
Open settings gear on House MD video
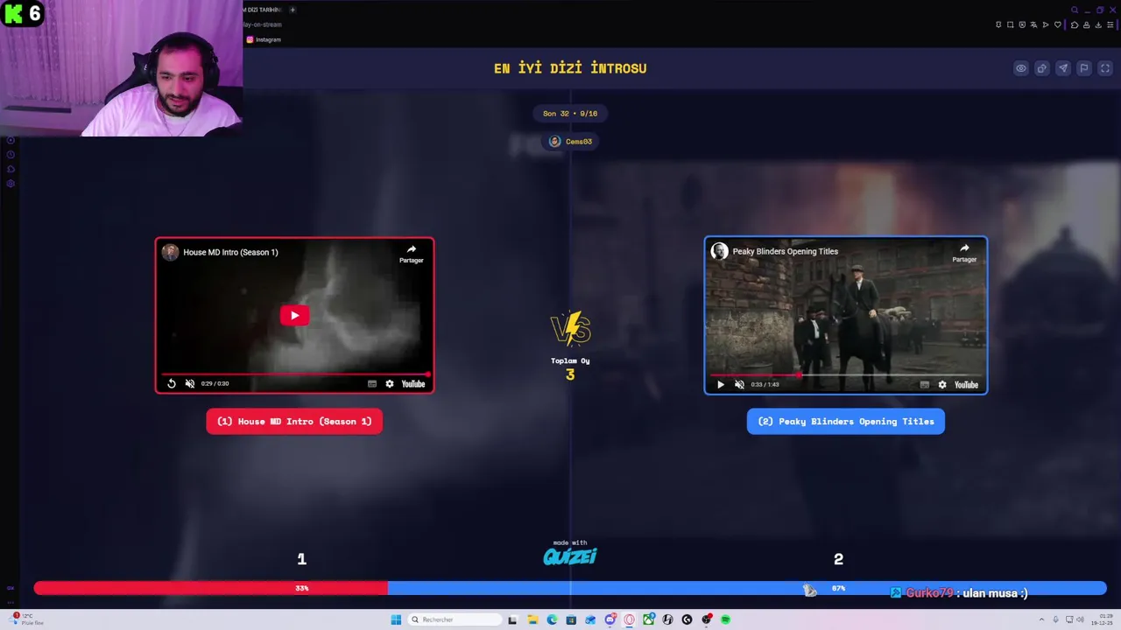390,384
